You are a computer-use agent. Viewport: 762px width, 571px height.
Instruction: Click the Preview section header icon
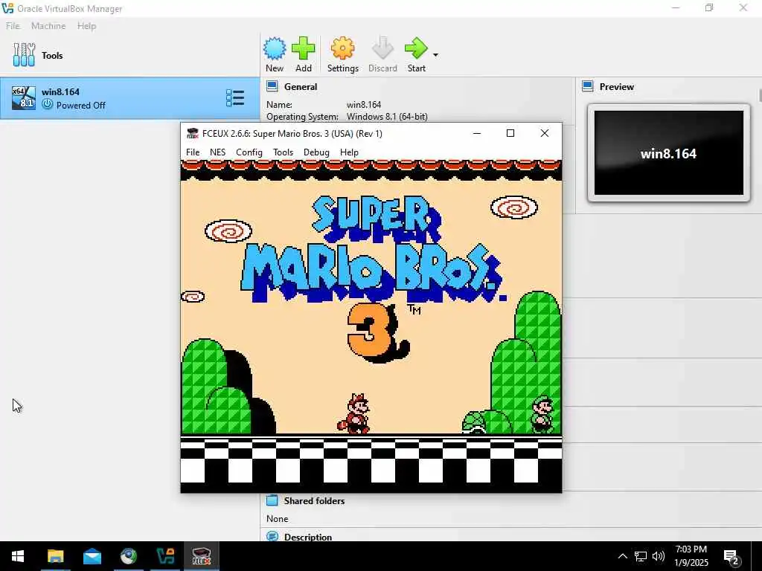pos(588,86)
